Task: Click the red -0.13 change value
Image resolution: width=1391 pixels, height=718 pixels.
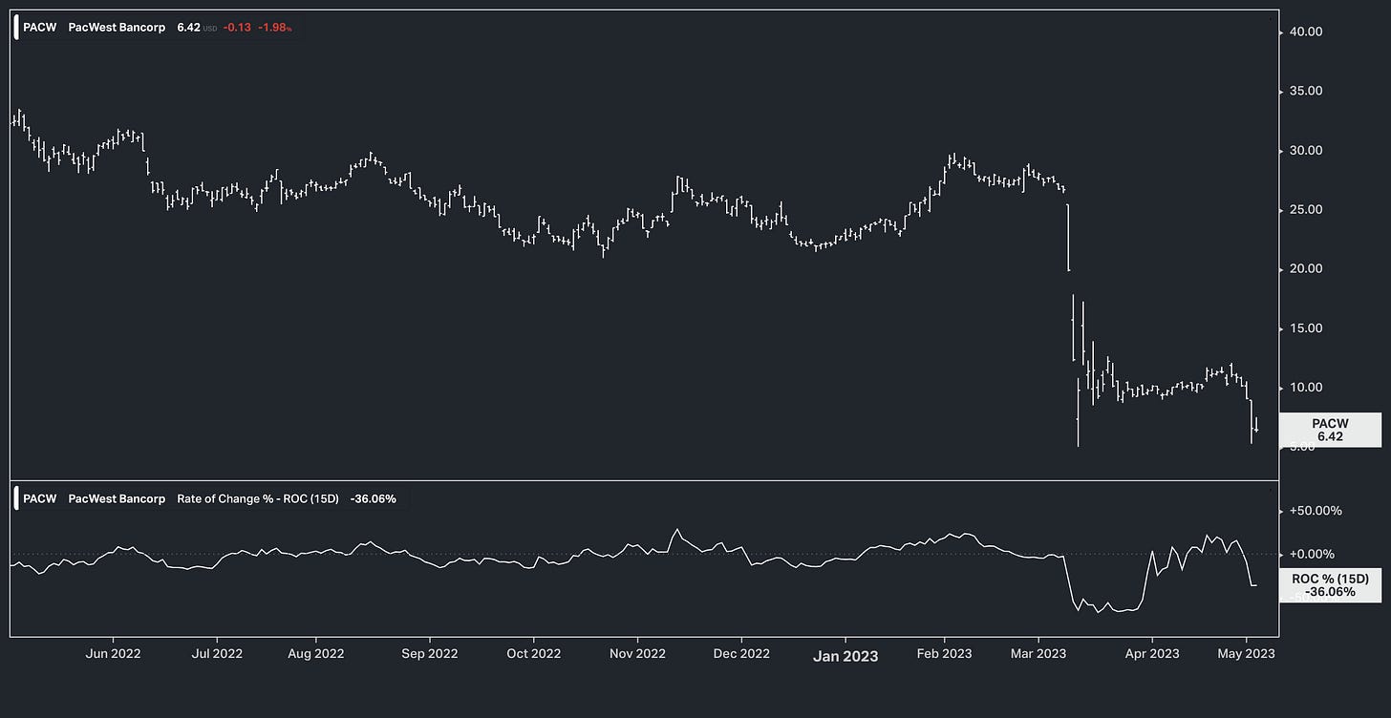Action: tap(237, 28)
